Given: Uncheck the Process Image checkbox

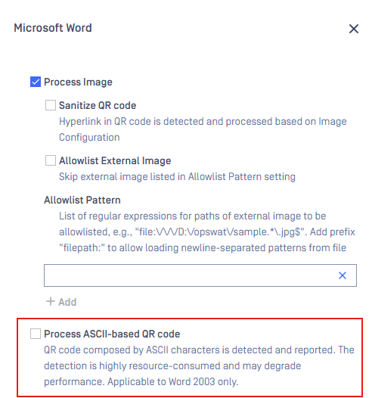Looking at the screenshot, I should [36, 82].
